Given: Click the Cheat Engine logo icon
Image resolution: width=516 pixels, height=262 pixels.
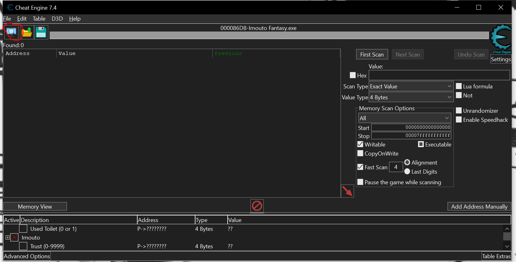Looking at the screenshot, I should click(501, 39).
